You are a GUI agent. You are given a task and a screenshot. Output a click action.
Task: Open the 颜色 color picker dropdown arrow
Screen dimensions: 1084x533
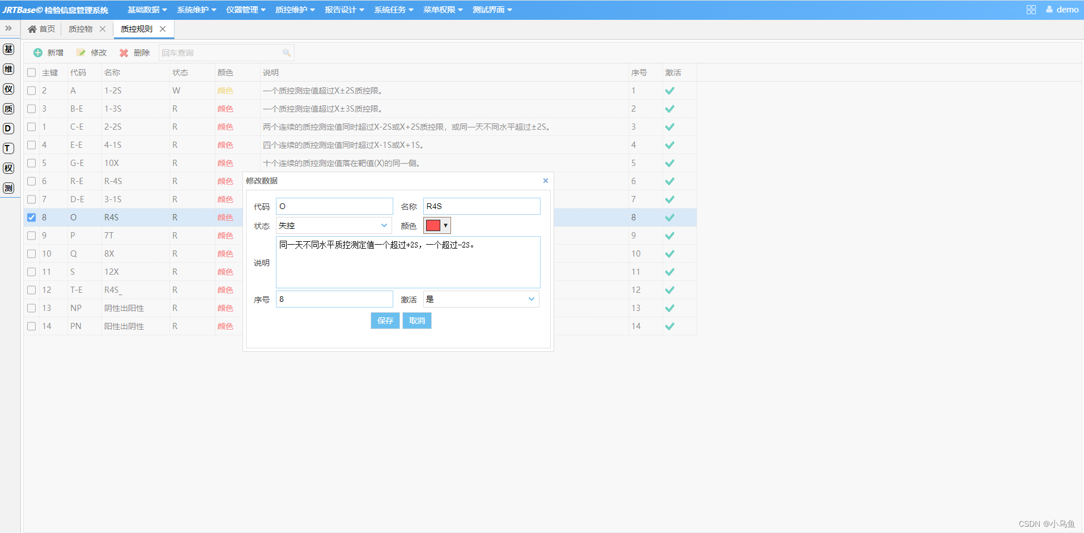pos(446,225)
